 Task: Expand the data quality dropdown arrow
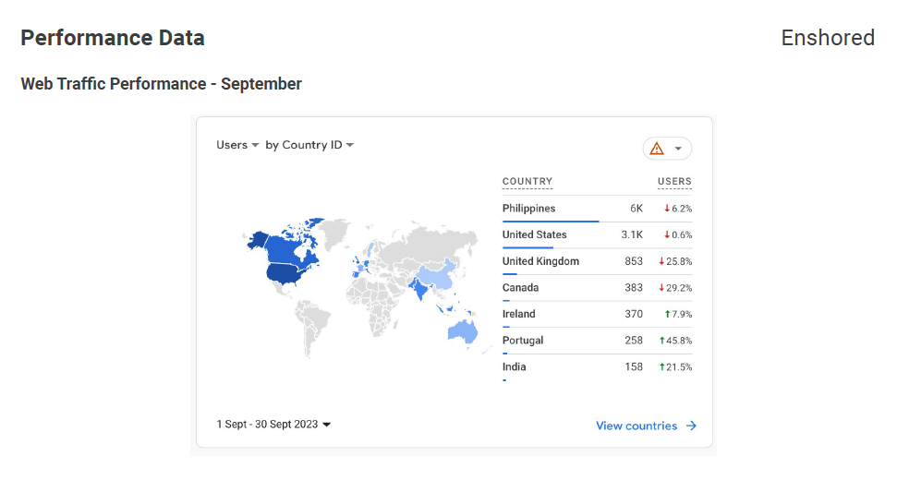coord(678,149)
